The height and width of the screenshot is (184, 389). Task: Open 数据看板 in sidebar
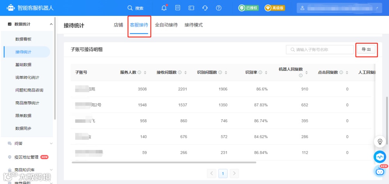click(x=23, y=39)
